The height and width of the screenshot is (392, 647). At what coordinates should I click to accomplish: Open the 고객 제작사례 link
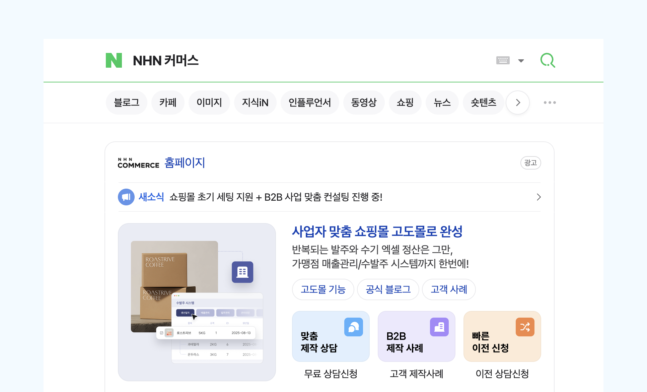pos(417,374)
